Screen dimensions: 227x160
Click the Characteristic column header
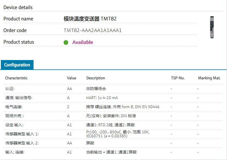point(16,78)
